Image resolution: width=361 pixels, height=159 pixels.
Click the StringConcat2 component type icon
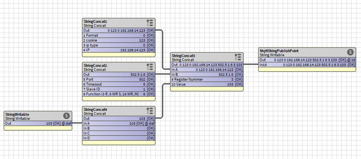pos(150,67)
